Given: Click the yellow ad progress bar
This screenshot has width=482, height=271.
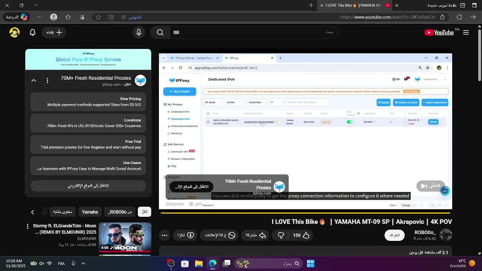Looking at the screenshot, I should coord(305,212).
